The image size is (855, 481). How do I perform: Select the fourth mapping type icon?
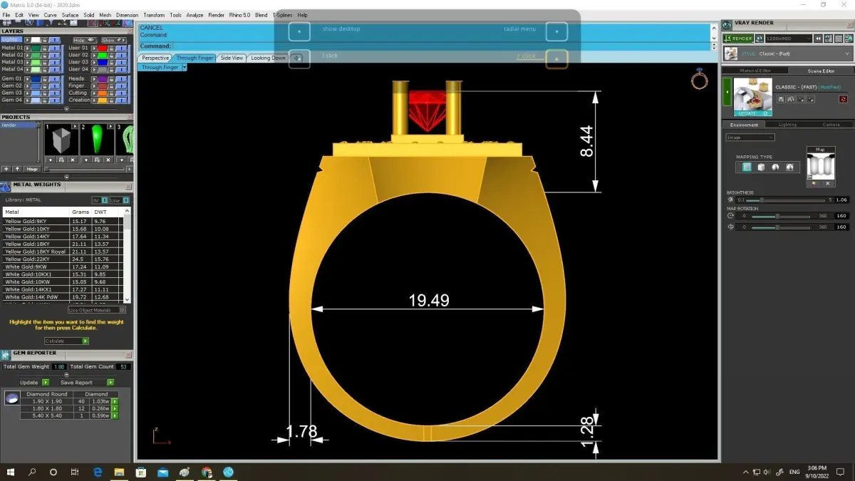tap(789, 167)
